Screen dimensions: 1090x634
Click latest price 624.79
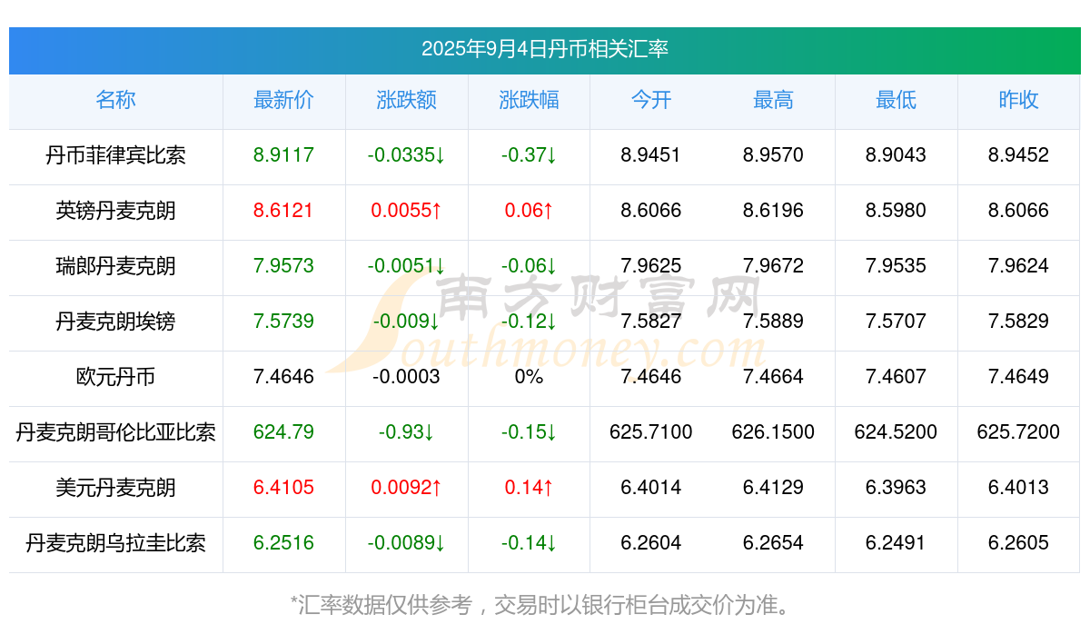tap(284, 432)
